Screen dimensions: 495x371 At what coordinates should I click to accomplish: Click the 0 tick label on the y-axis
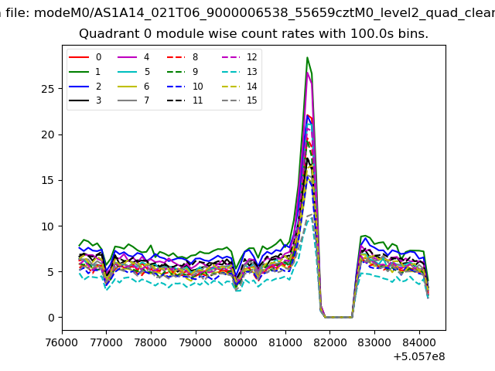tap(50, 318)
